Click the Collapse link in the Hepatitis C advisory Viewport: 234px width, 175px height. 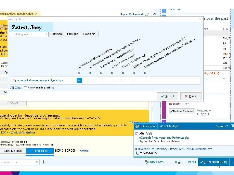pos(134,122)
